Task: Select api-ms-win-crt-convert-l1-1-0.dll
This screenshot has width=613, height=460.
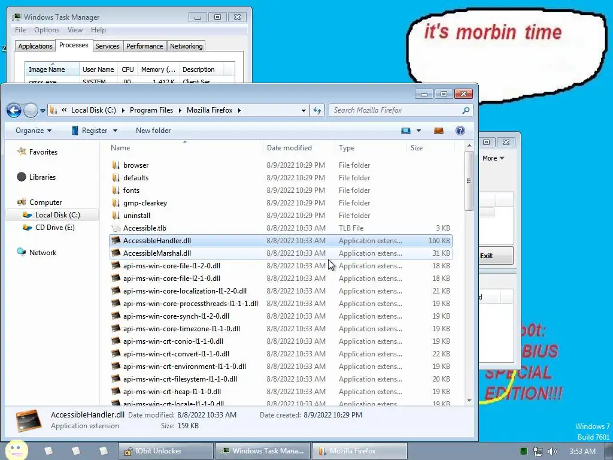Action: (x=177, y=353)
